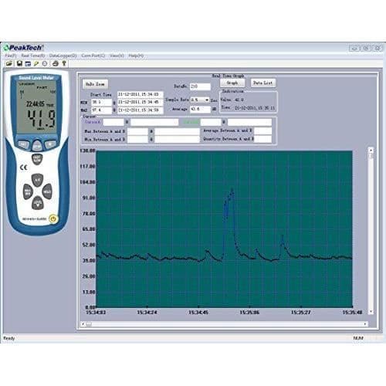The width and height of the screenshot is (386, 386).
Task: Click the Graph button
Action: click(232, 83)
